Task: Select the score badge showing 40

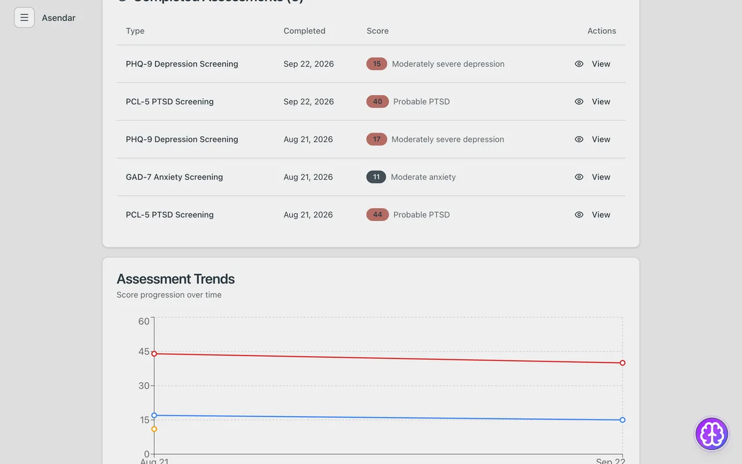Action: click(x=377, y=101)
